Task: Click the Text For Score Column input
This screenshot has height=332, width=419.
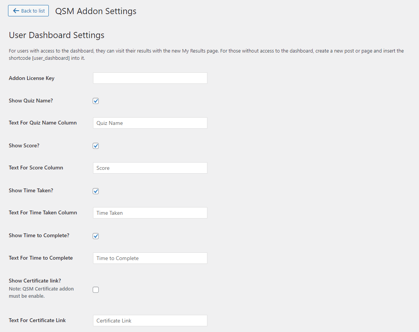Action: tap(150, 168)
